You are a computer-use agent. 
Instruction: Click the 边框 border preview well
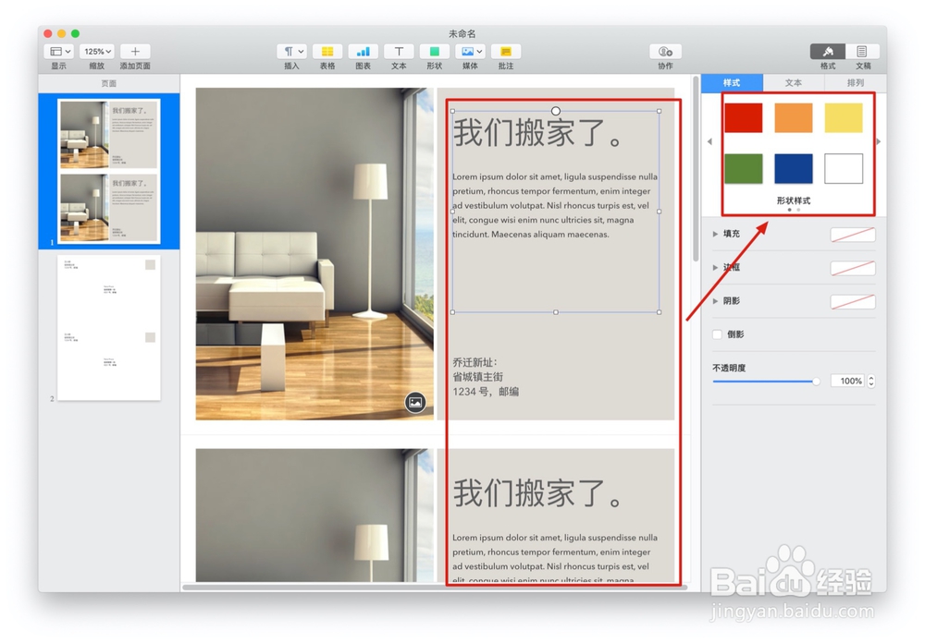[x=853, y=268]
